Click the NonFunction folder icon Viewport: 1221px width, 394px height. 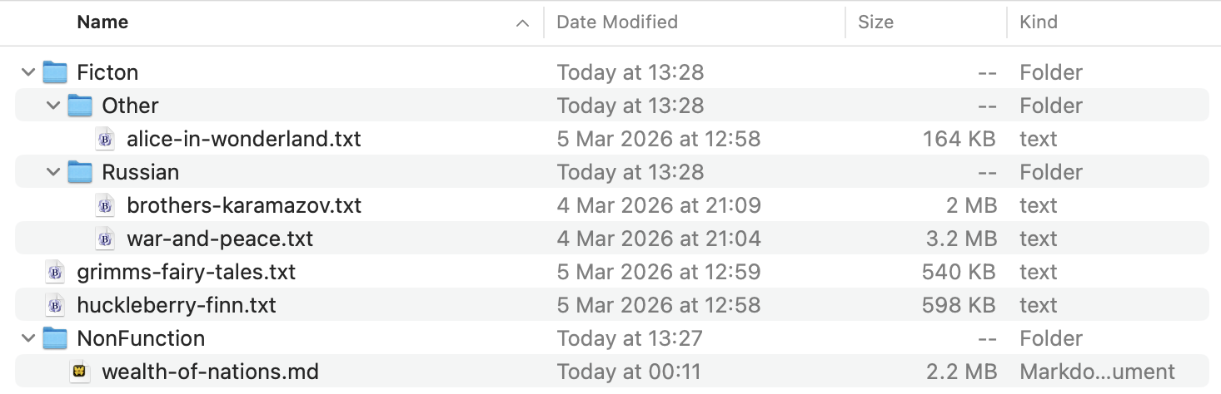tap(55, 338)
